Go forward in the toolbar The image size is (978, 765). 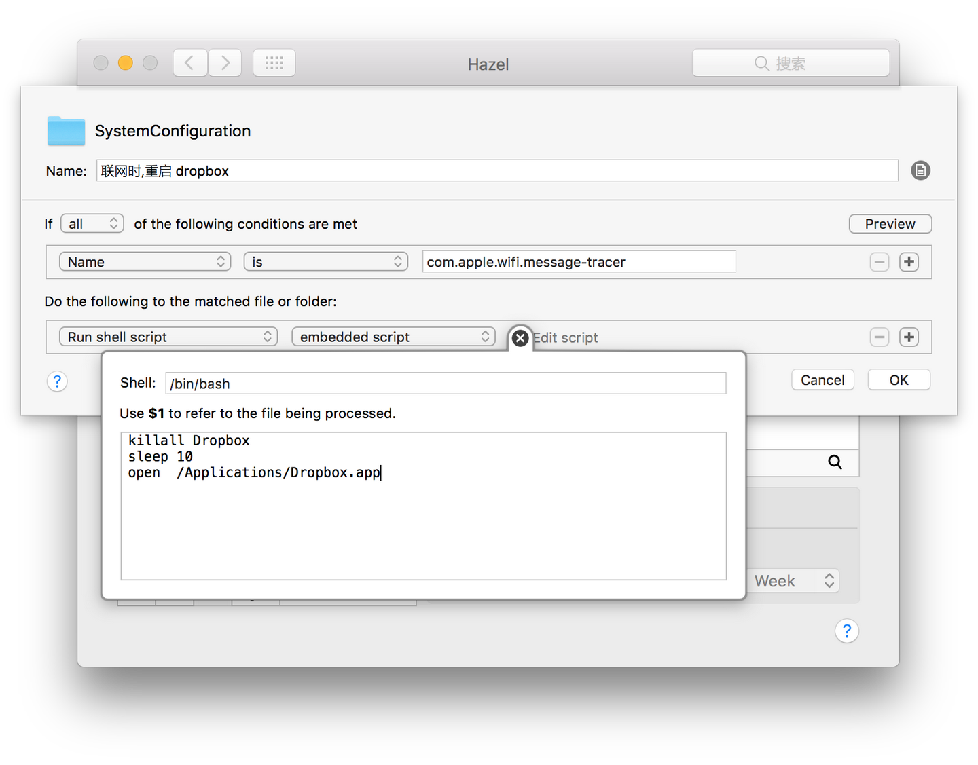(x=225, y=63)
